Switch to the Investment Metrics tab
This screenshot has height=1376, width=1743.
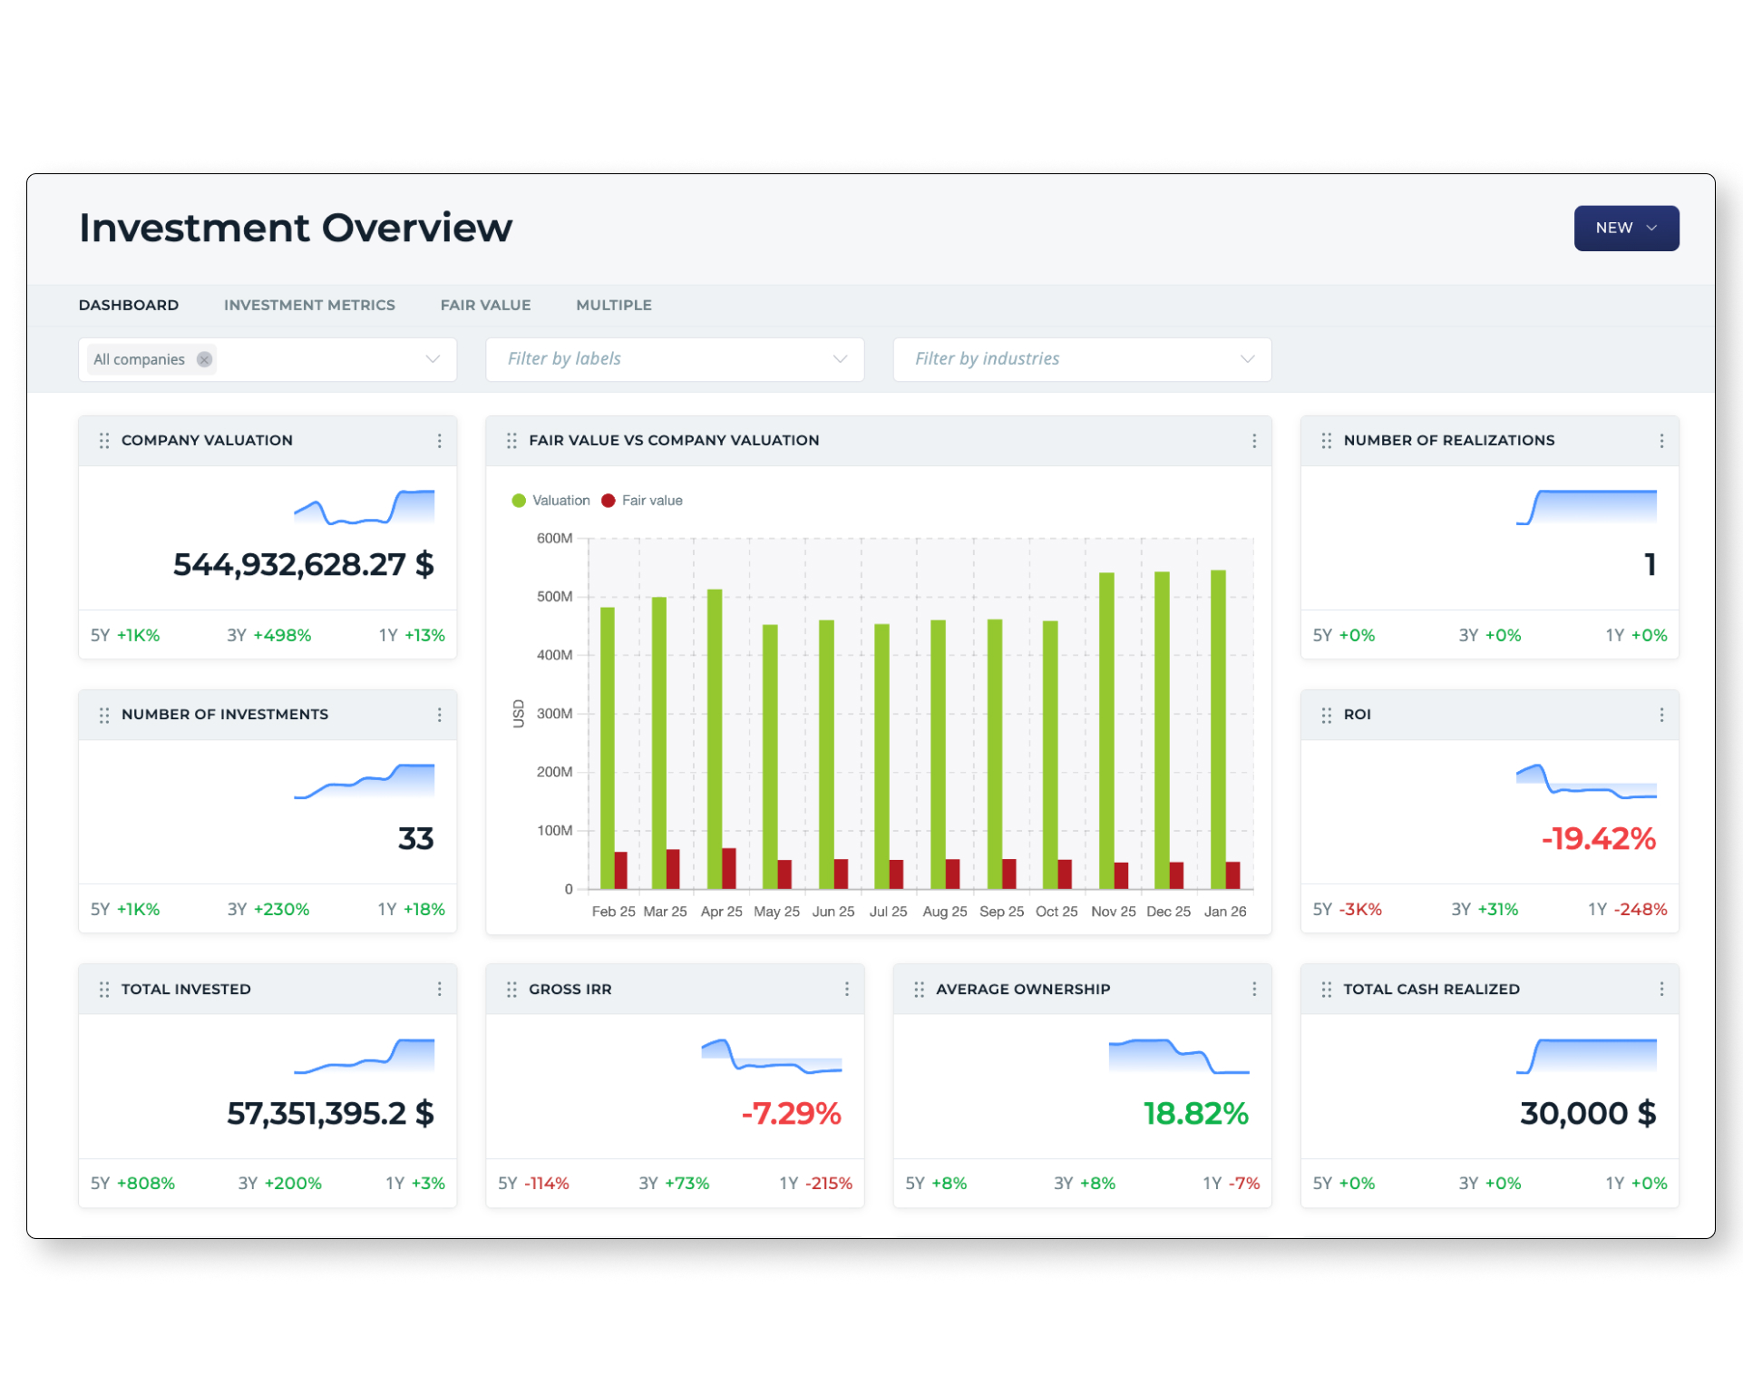click(x=309, y=305)
